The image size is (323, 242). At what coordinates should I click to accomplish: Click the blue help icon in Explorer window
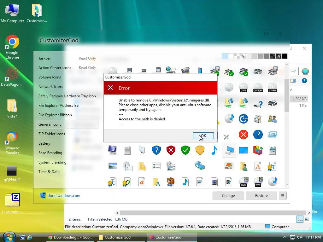click(x=304, y=81)
